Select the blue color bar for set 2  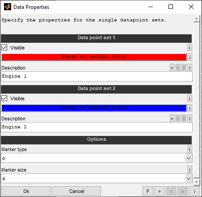point(94,108)
